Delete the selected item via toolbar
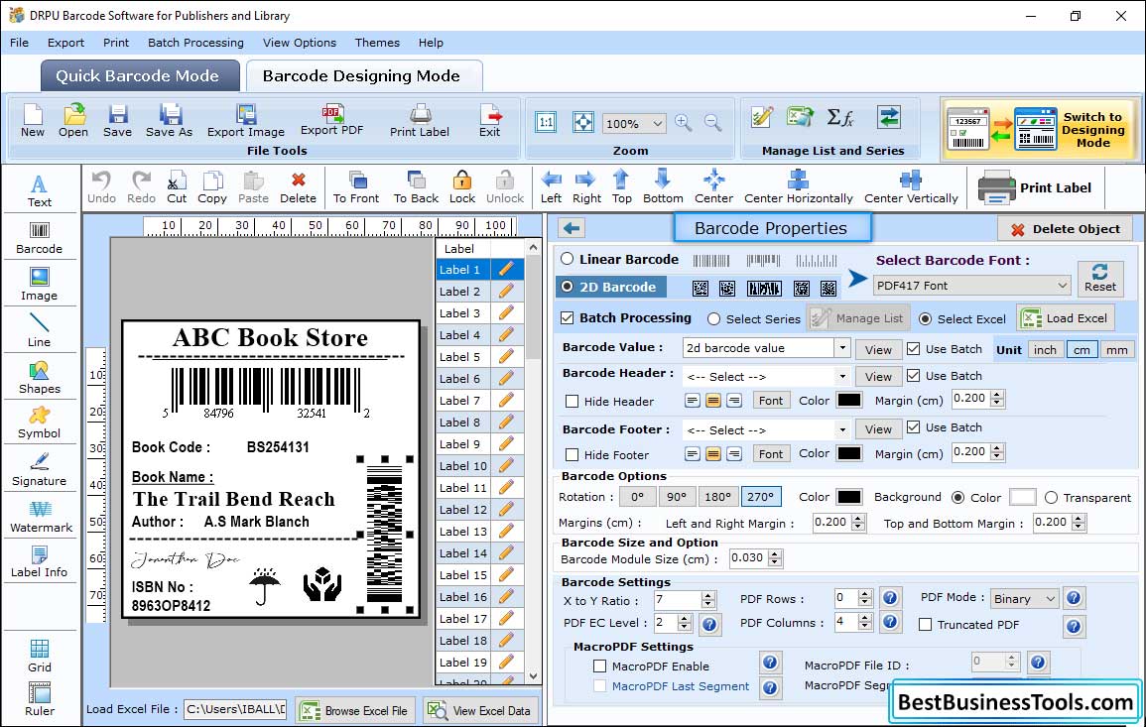 pos(299,187)
